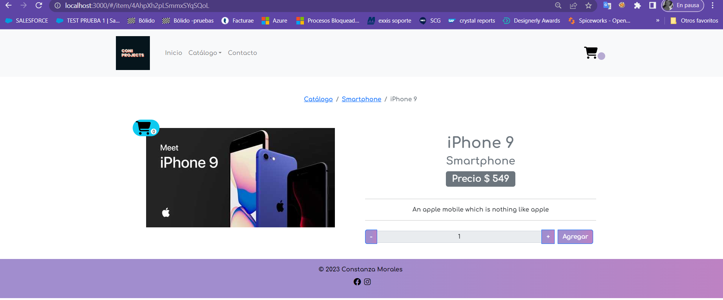Screen dimensions: 723x300
Task: Expand the Catálogo dropdown menu
Action: pos(205,53)
